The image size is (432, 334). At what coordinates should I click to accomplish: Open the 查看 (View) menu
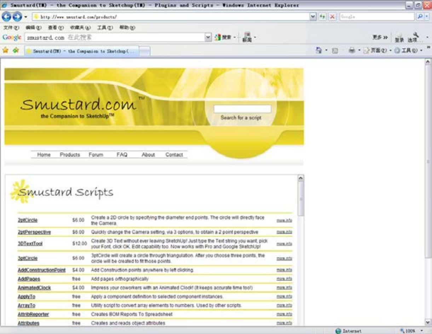coord(56,28)
